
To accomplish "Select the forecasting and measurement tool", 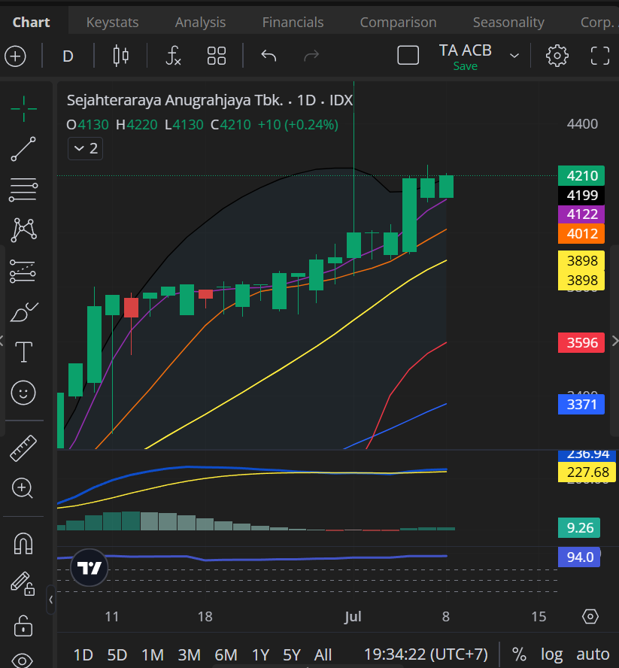I will [23, 272].
